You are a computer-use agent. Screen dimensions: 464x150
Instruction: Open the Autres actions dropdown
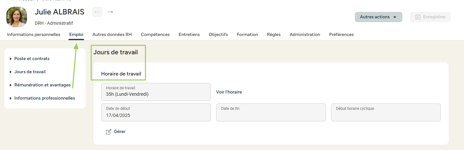[378, 17]
